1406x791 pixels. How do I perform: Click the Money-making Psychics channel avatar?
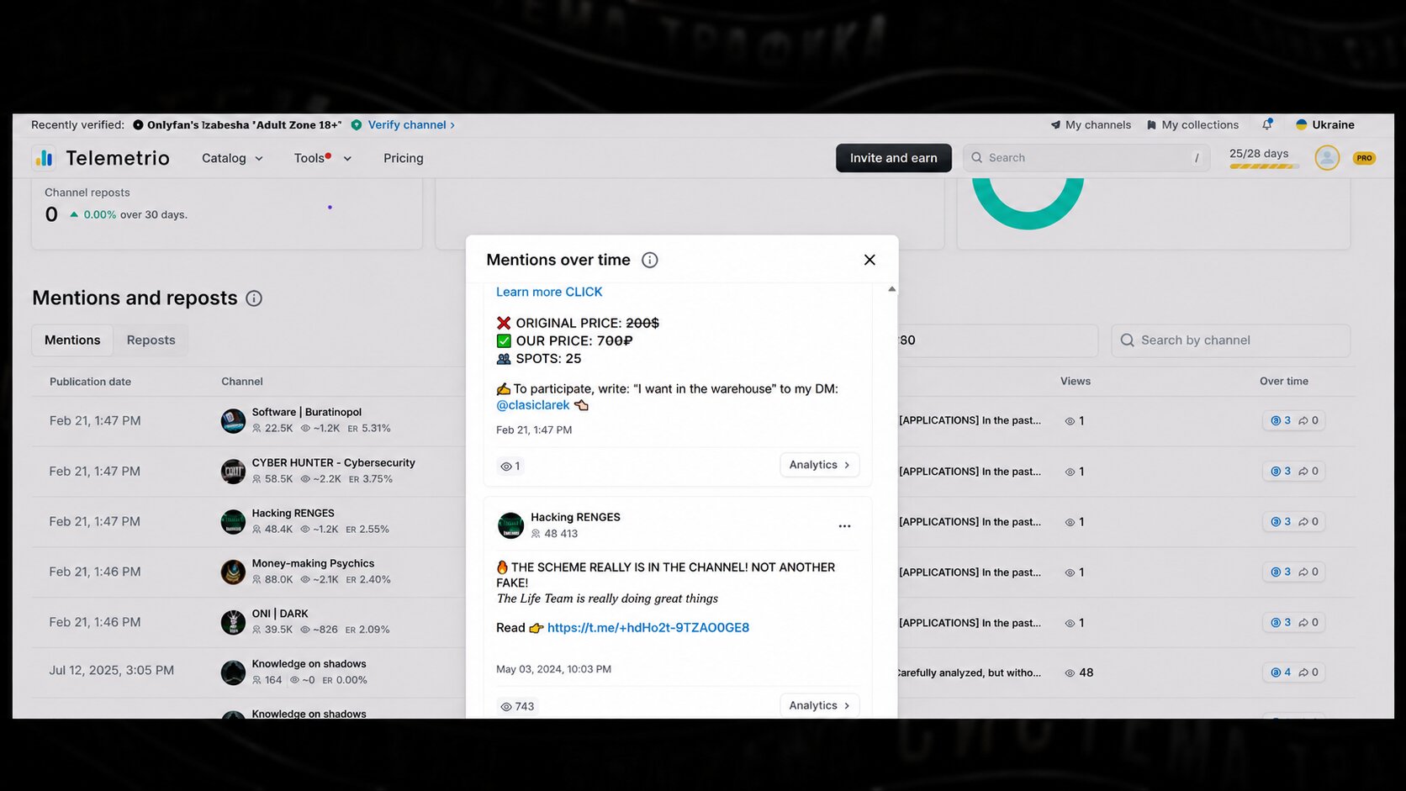click(x=233, y=572)
